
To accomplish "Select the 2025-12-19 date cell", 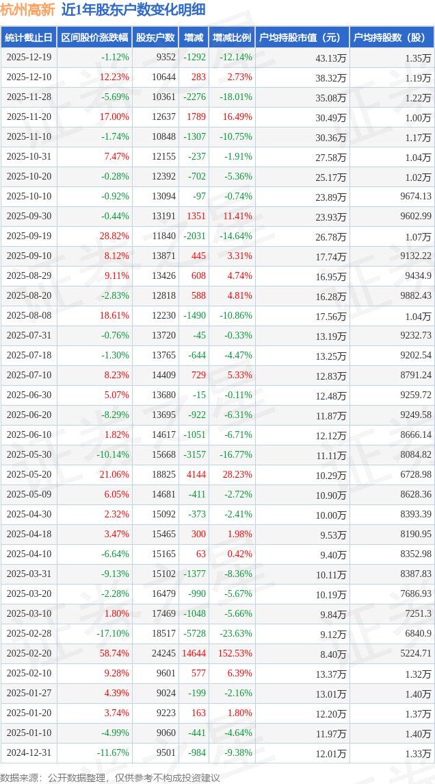I will point(29,58).
